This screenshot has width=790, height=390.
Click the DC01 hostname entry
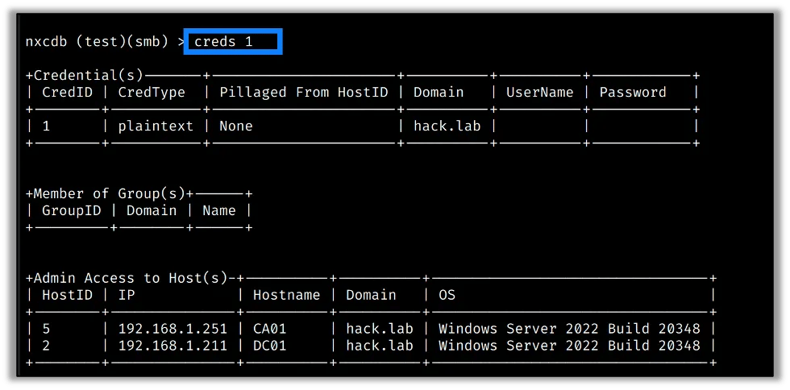(269, 346)
